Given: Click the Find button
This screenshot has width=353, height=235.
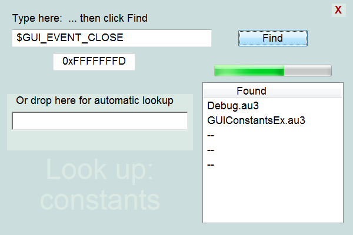Looking at the screenshot, I should [273, 38].
